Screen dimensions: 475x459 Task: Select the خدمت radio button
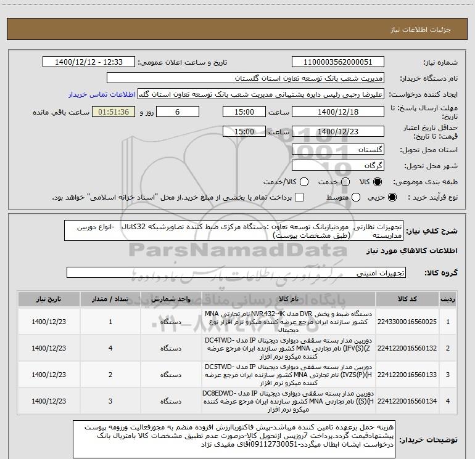345,182
